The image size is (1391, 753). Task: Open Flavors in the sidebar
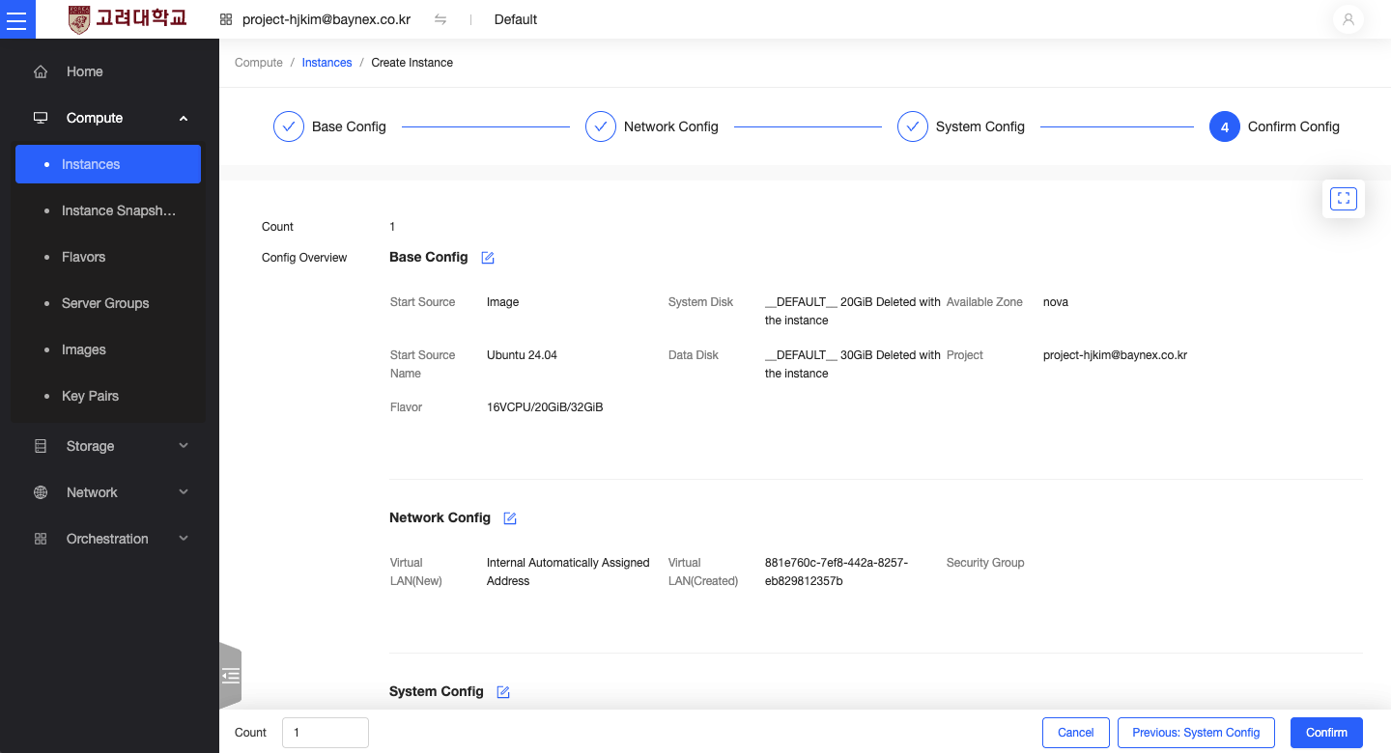[x=108, y=257]
